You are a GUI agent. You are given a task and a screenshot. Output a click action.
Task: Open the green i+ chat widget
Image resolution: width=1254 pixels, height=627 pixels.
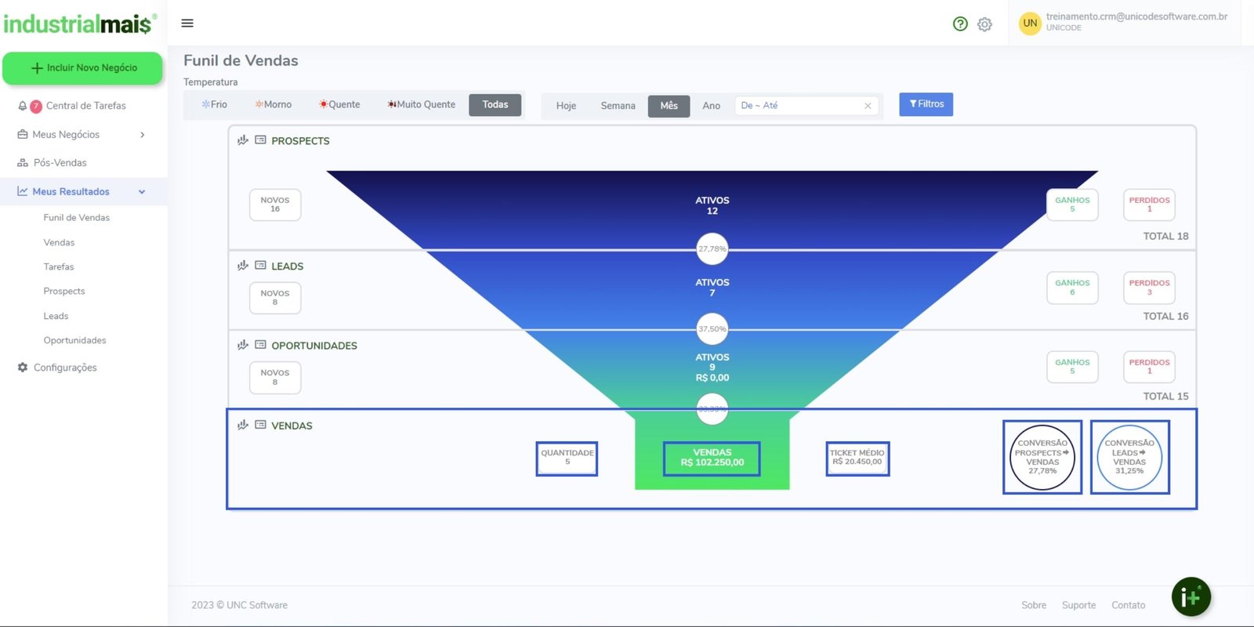point(1191,597)
